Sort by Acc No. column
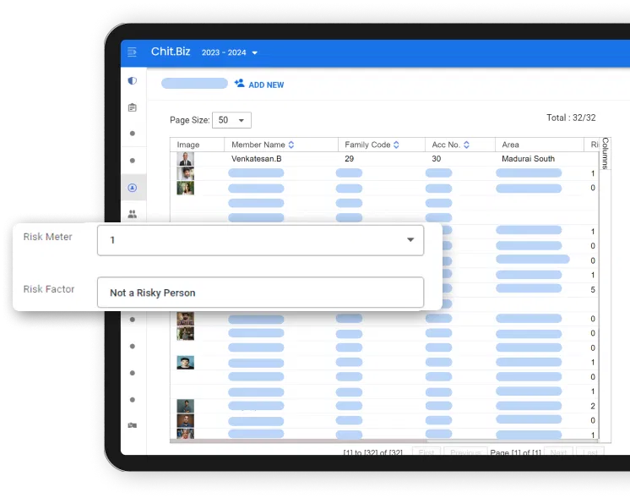Screen dimensions: 630x498 [466, 145]
